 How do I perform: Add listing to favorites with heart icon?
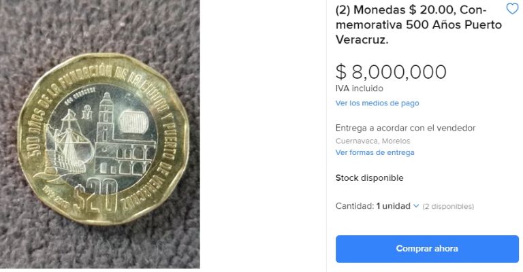(x=512, y=9)
